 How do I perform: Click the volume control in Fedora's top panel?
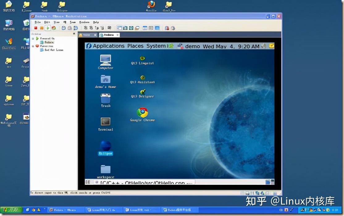tap(263, 46)
